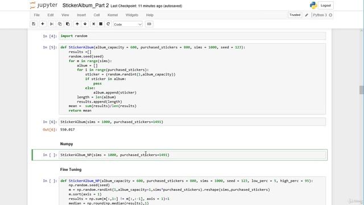Screen dimensions: 364x205
Task: Restart the kernel circular arrow icon
Action: point(108,24)
